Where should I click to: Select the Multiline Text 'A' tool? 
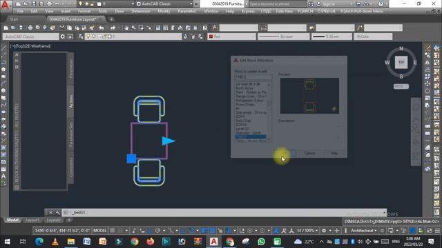coord(3,176)
